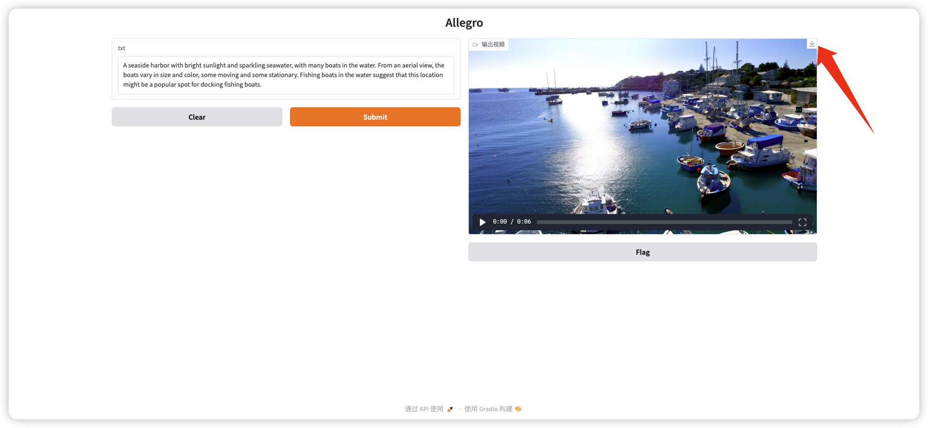Image resolution: width=928 pixels, height=428 pixels.
Task: Click the Allegro page title
Action: [464, 23]
